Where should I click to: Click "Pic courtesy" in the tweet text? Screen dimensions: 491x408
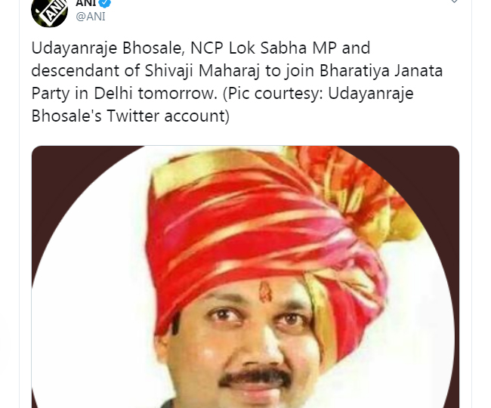pyautogui.click(x=274, y=94)
